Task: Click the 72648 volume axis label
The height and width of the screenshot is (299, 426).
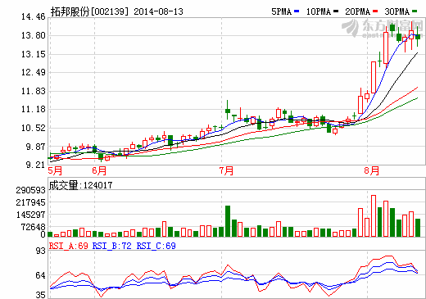Action: point(33,227)
